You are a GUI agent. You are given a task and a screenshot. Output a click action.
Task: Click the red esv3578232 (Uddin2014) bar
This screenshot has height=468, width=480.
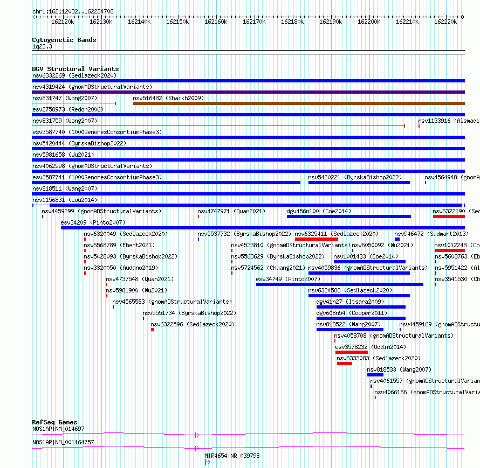[352, 352]
